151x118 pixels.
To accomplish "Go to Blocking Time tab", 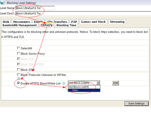I will tap(66, 25).
